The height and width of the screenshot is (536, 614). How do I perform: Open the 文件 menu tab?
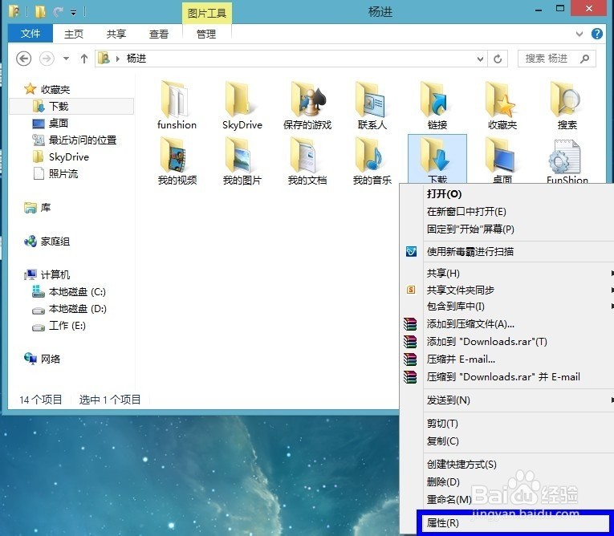(30, 34)
